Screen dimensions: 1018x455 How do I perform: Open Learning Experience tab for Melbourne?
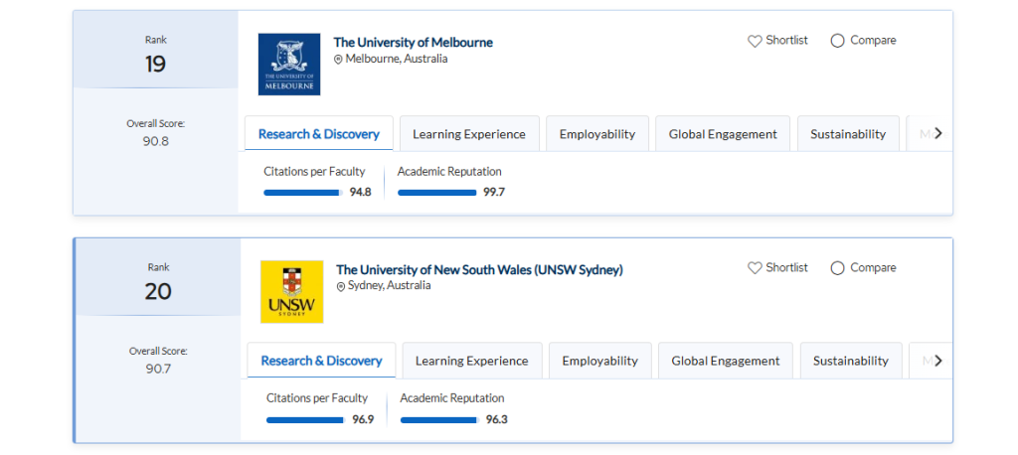469,134
